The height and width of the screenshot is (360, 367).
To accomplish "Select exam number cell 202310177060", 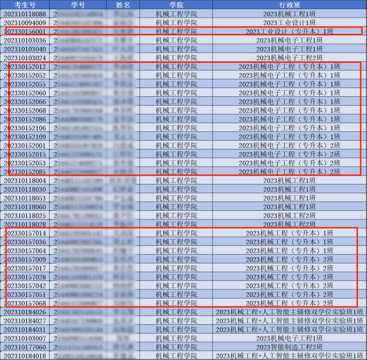I will (x=25, y=347).
